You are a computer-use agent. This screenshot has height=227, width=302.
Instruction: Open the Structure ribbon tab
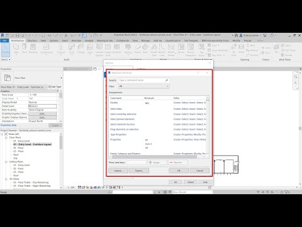[x=32, y=40]
